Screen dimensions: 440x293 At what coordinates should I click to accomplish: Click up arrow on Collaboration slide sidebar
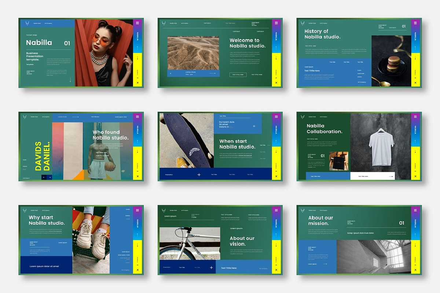coord(415,141)
